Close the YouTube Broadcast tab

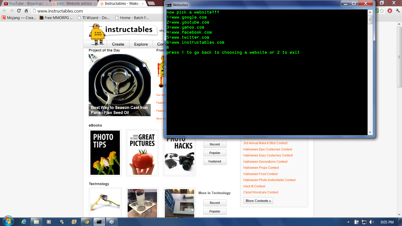tap(47, 4)
